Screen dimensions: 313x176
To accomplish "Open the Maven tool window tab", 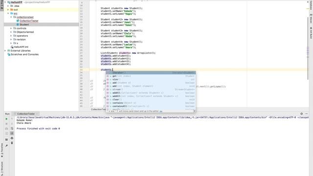I will click(x=311, y=19).
